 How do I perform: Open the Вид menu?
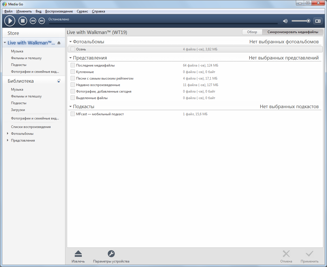point(39,11)
